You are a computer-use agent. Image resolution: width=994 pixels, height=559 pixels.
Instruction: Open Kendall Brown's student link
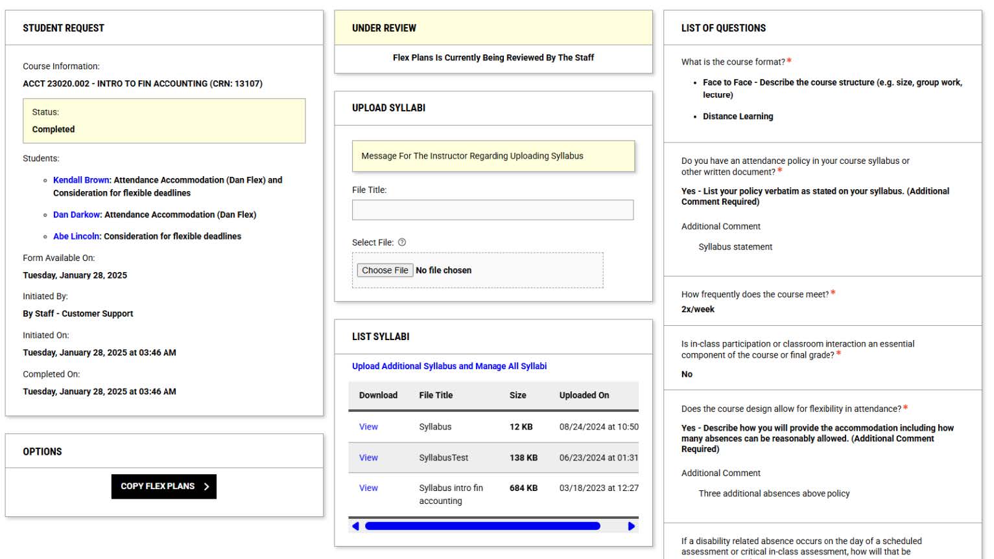(80, 179)
